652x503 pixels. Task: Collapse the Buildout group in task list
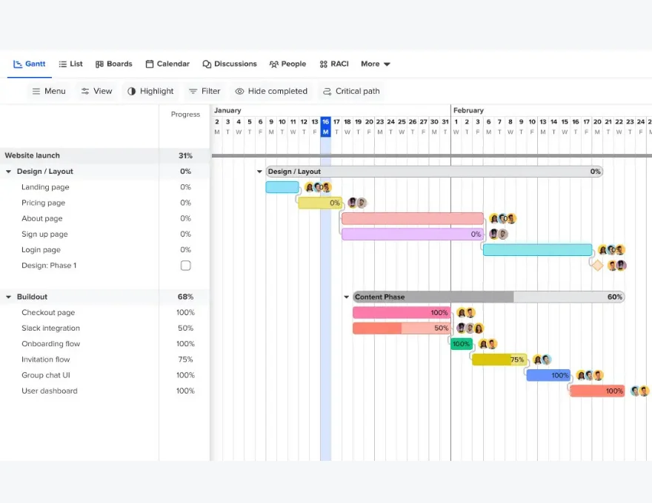tap(9, 297)
